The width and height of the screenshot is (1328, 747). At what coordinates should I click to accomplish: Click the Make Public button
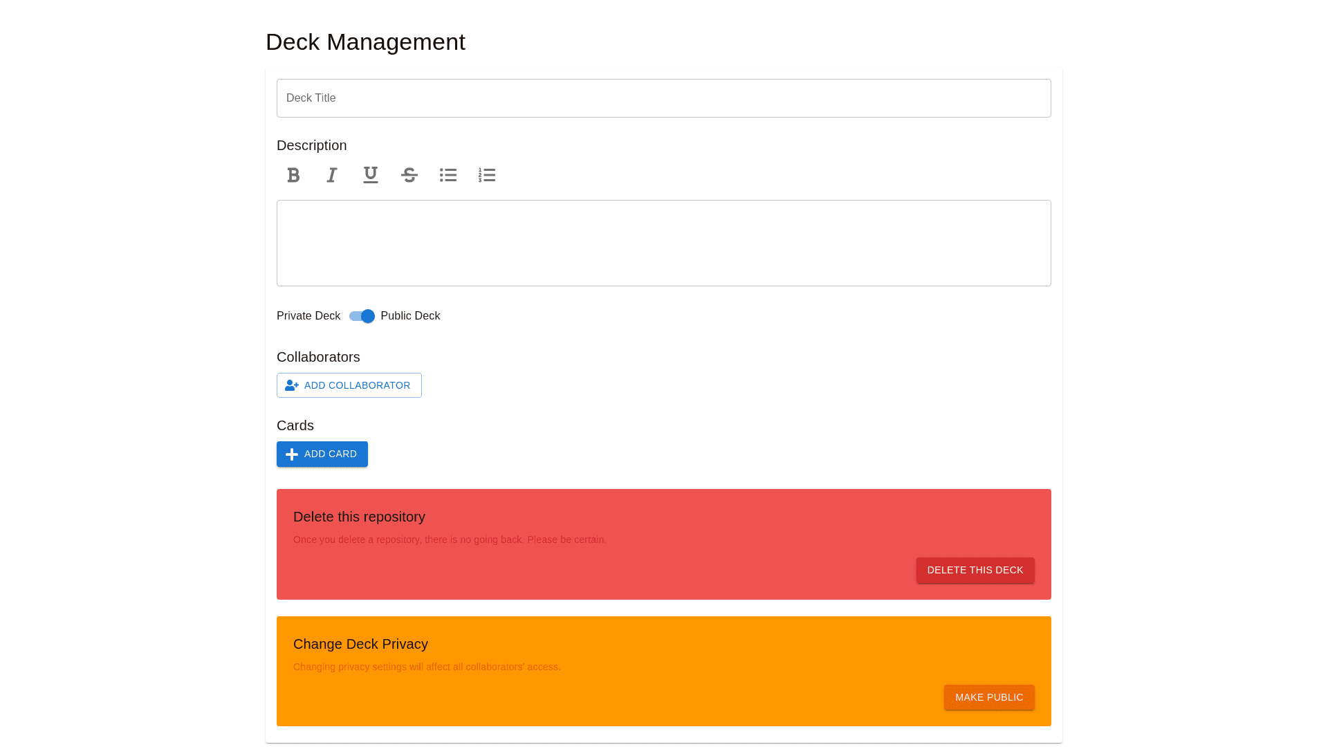pyautogui.click(x=989, y=697)
